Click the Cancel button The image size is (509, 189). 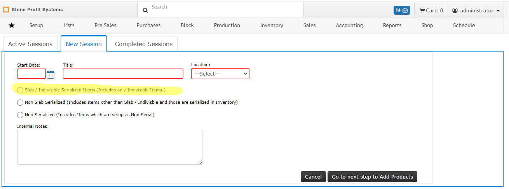(x=313, y=177)
